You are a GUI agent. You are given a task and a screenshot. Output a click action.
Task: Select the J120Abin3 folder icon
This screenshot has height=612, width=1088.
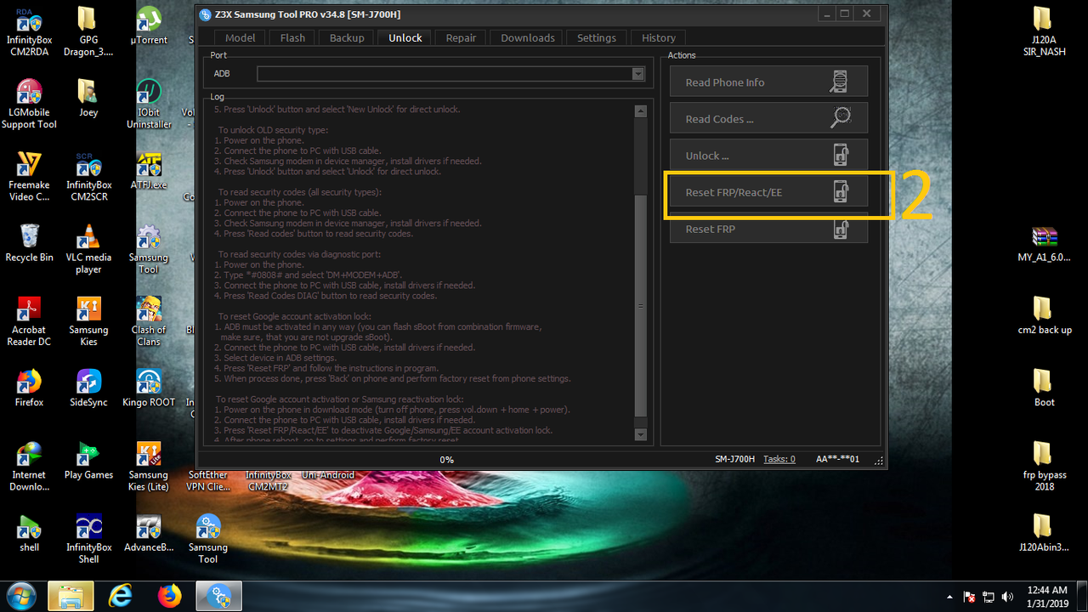pyautogui.click(x=1044, y=533)
